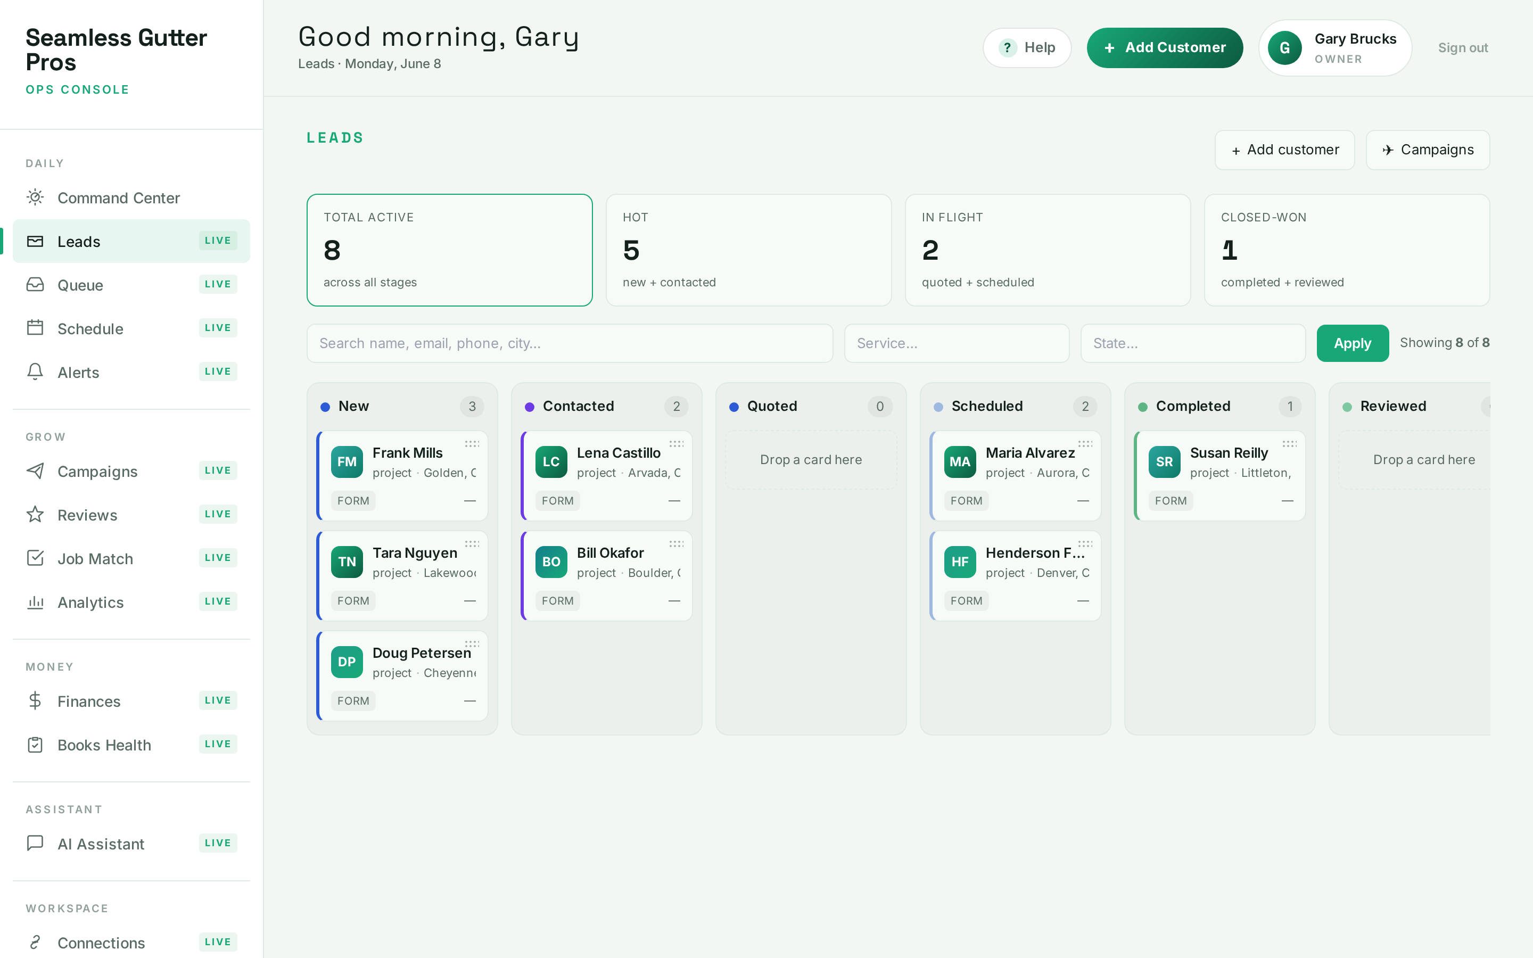
Task: Grab drag handle on Maria Alvarez card
Action: click(x=1085, y=443)
